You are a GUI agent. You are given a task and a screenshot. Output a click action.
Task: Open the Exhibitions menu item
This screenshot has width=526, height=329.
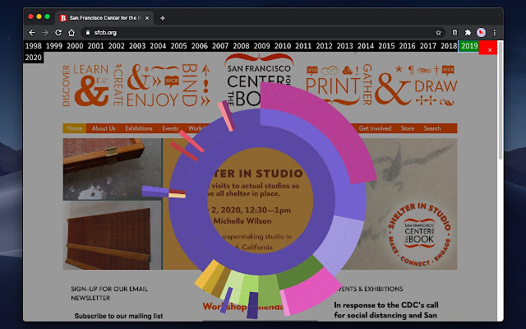(x=139, y=128)
